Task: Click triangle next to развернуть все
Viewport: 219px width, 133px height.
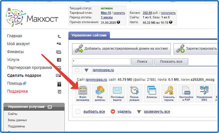Action: (x=139, y=112)
